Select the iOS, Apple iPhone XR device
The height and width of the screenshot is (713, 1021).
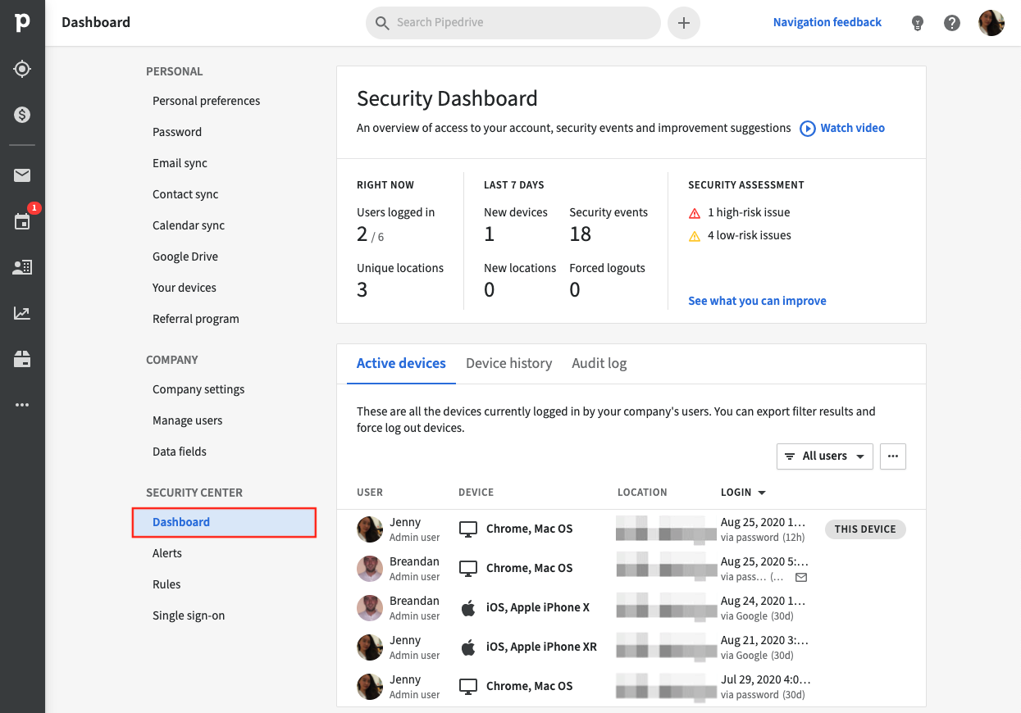(x=541, y=647)
